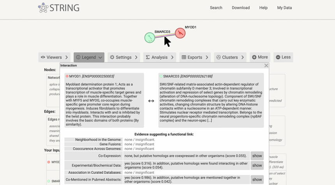
Task: Expand the Exports panel chevron
Action: click(206, 57)
